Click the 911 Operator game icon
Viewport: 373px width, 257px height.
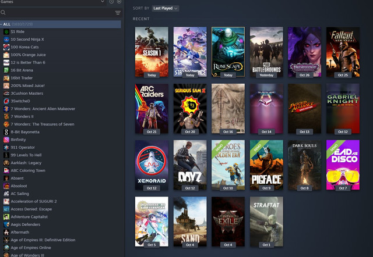point(6,147)
